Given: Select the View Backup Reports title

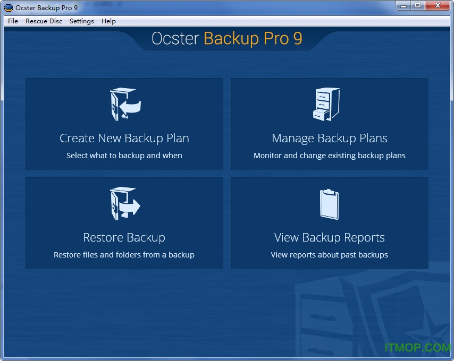Looking at the screenshot, I should [329, 238].
